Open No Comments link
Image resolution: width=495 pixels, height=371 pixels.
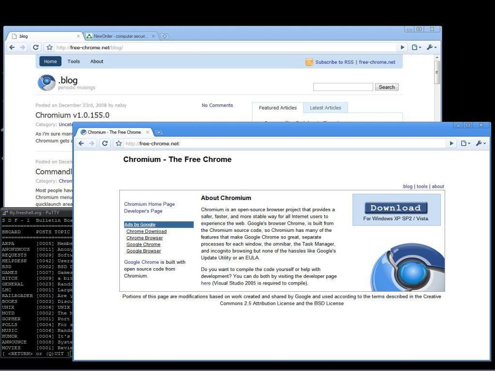pos(217,105)
